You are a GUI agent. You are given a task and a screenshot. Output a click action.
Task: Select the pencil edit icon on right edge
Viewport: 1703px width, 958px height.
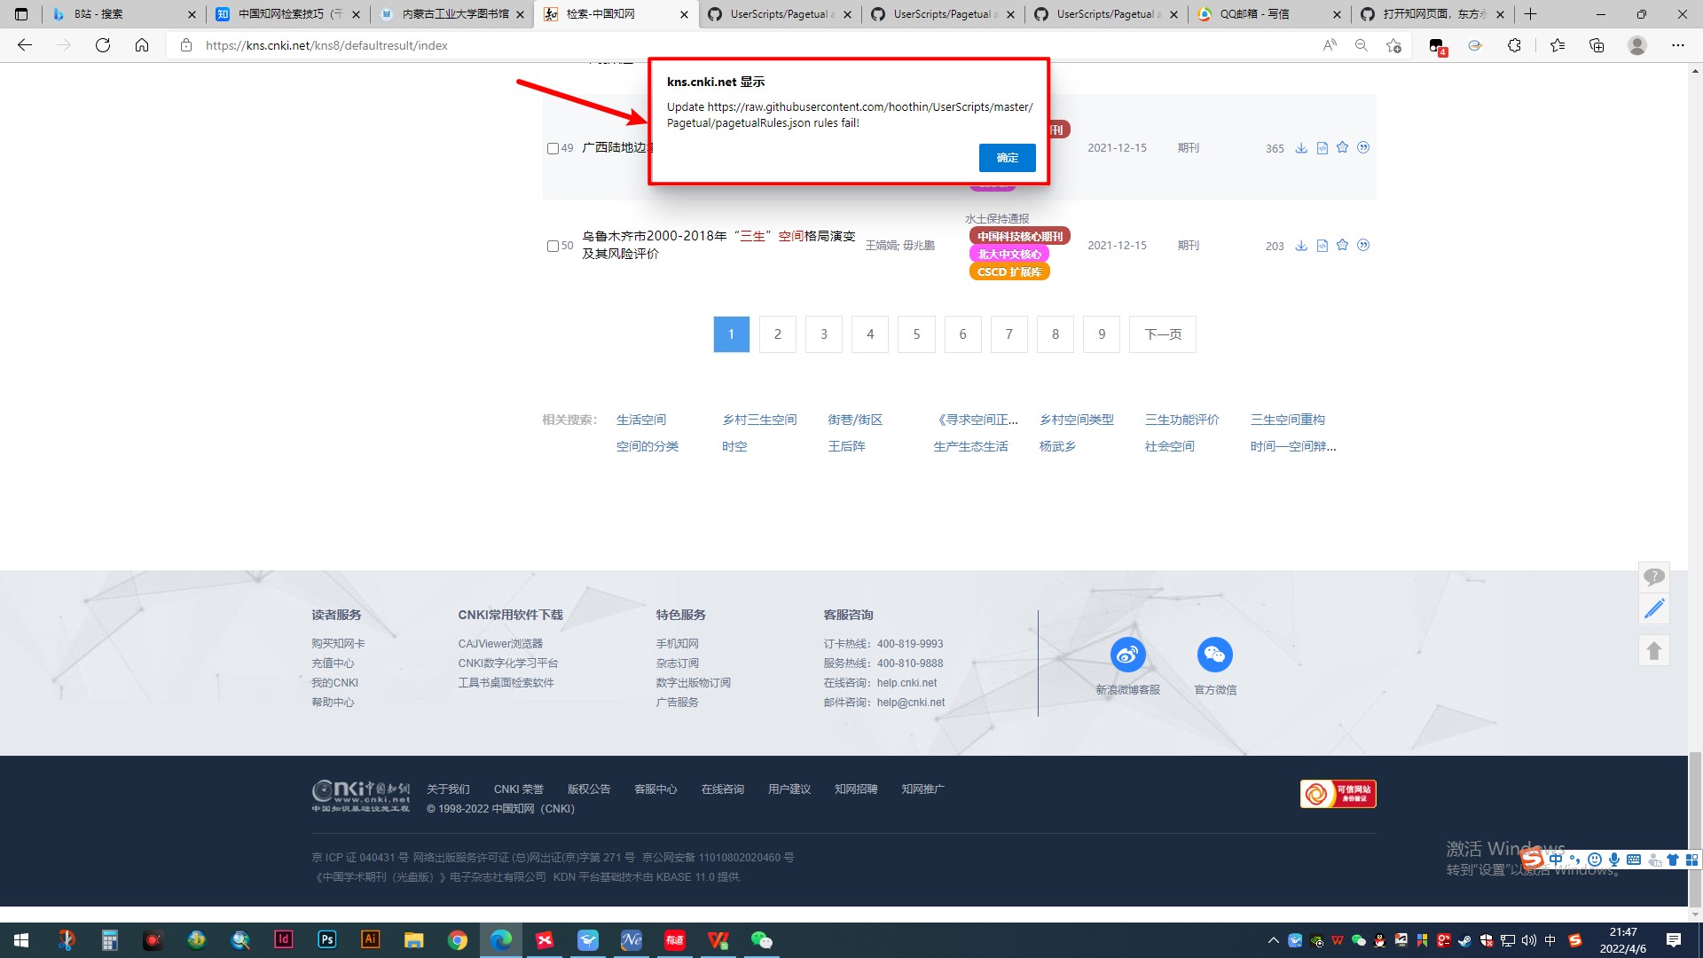pyautogui.click(x=1653, y=609)
